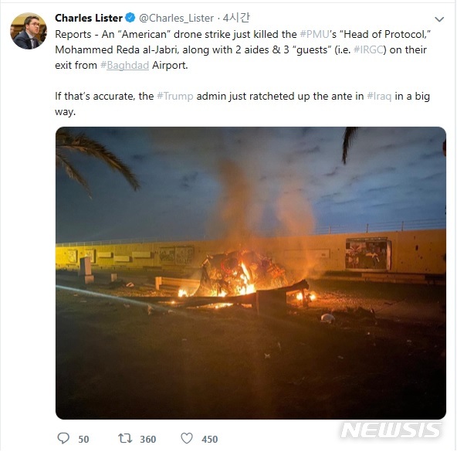
Task: Click the blue verified badge
Action: [130, 18]
